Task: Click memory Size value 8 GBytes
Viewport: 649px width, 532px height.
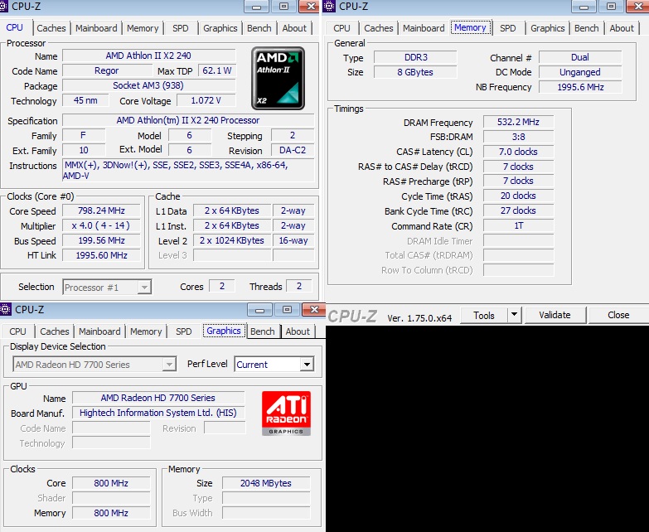Action: click(x=415, y=72)
